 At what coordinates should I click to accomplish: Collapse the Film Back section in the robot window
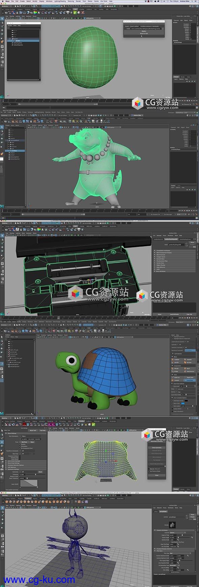(x=174, y=551)
